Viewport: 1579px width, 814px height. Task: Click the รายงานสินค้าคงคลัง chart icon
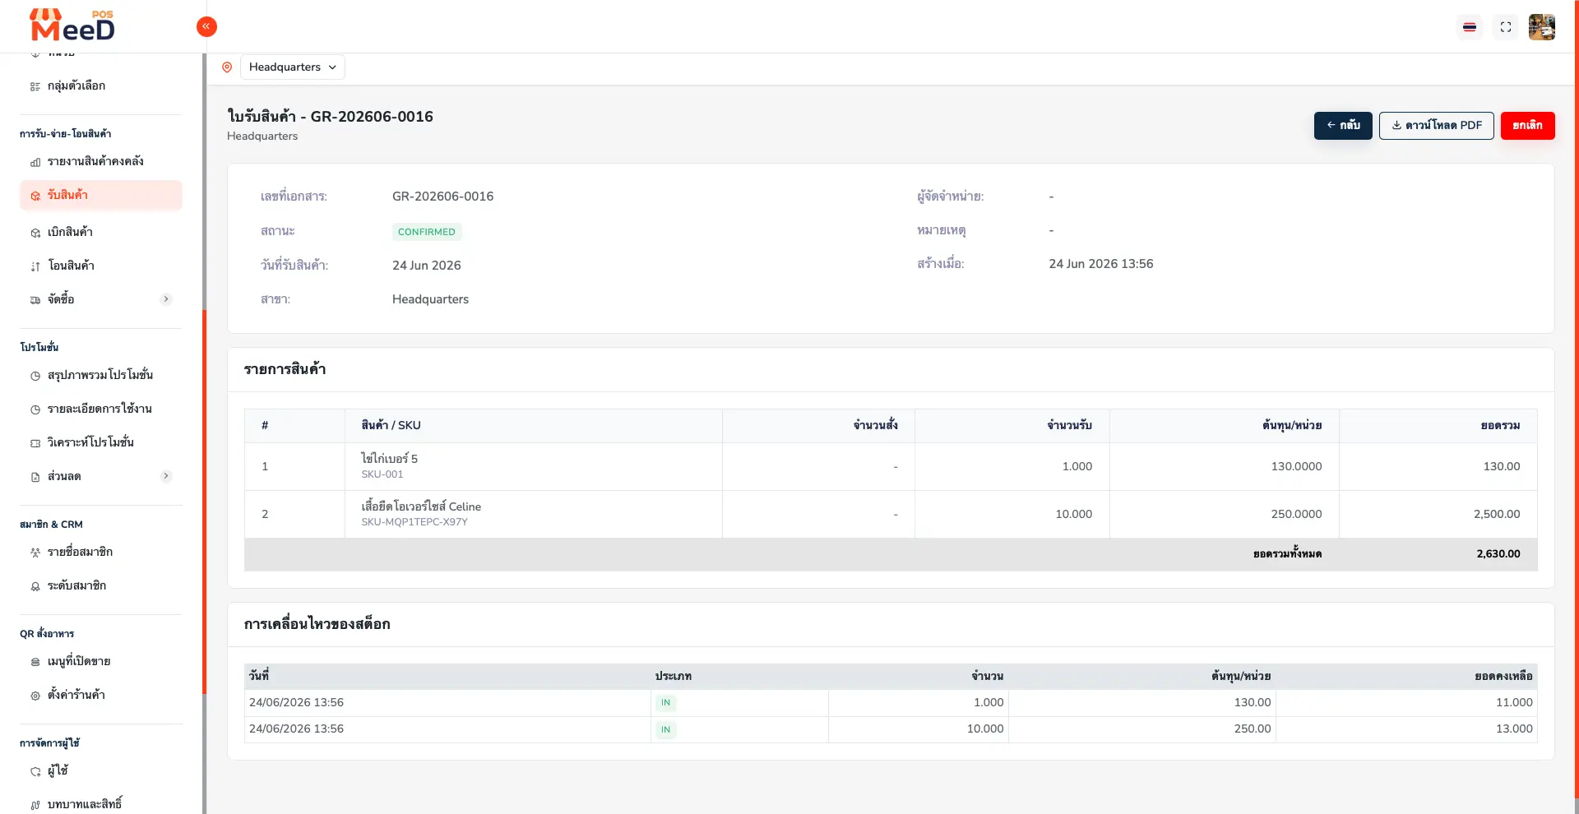[35, 162]
